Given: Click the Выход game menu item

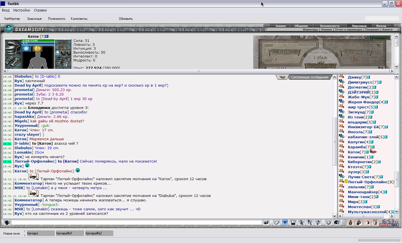Looking at the screenshot, I should point(381,26).
